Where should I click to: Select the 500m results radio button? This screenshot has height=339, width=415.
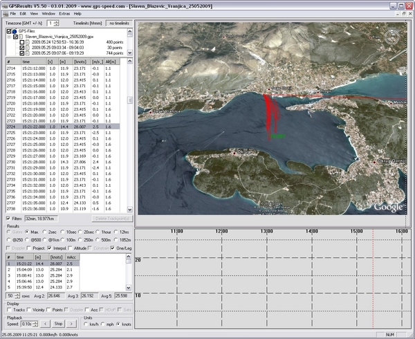[98, 240]
